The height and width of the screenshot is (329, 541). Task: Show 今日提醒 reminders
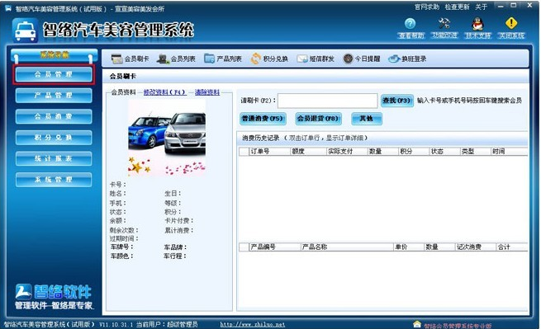pyautogui.click(x=362, y=59)
